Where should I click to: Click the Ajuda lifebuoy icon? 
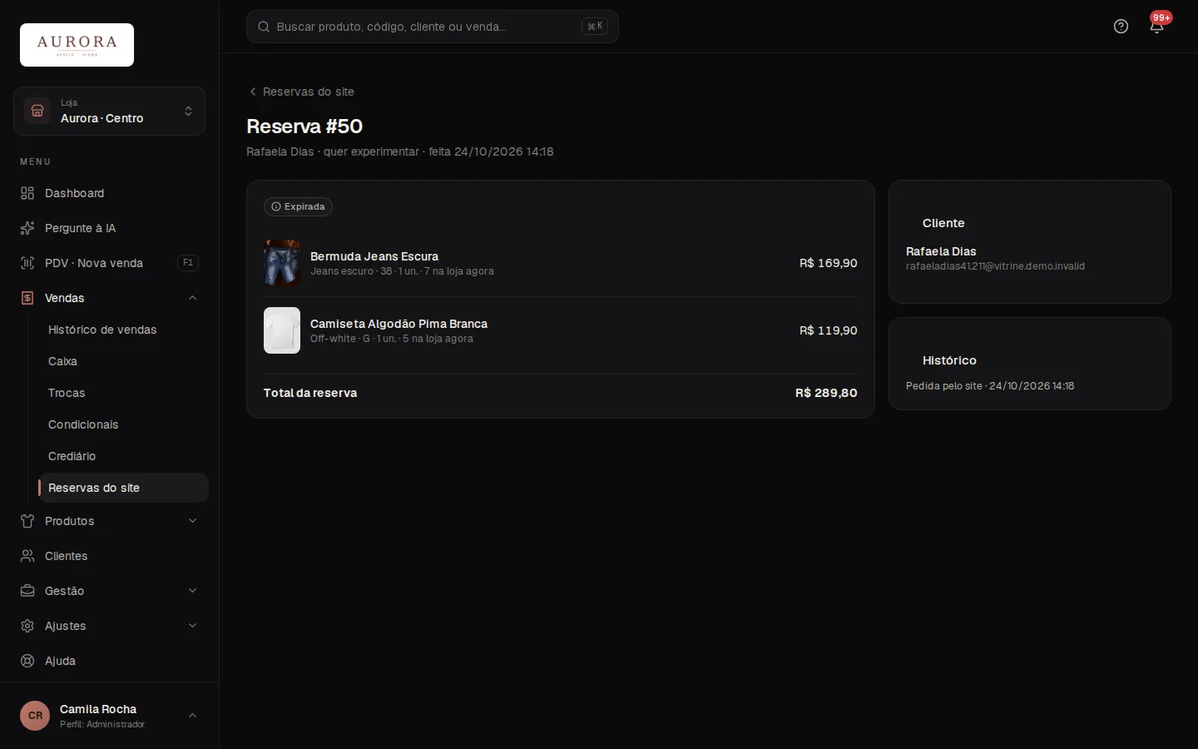pos(27,661)
